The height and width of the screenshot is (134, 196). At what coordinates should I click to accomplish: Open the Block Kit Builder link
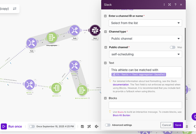pyautogui.click(x=122, y=115)
